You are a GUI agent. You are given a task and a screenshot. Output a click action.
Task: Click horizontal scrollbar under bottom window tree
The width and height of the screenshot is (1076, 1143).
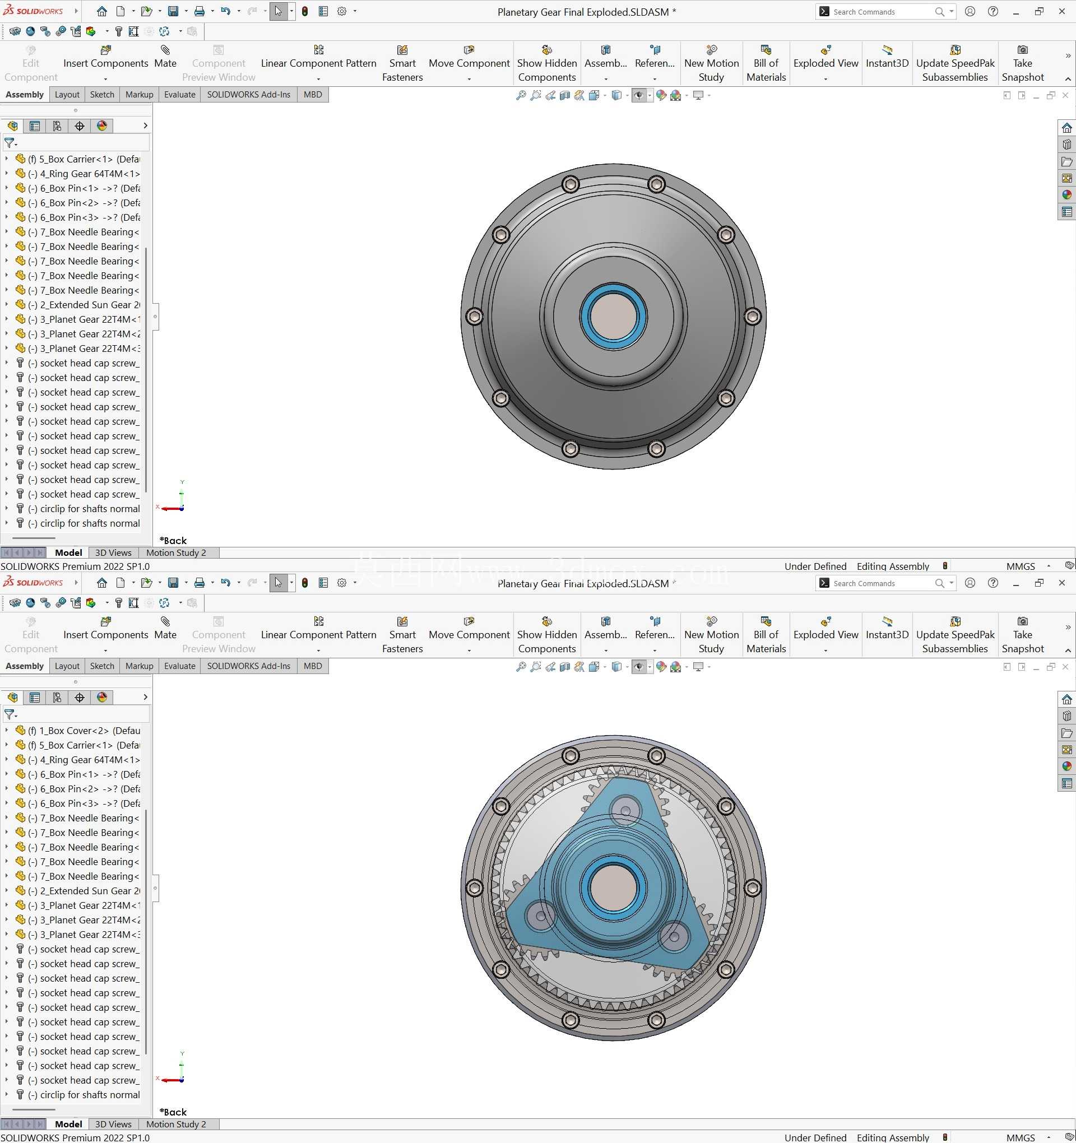[34, 1109]
